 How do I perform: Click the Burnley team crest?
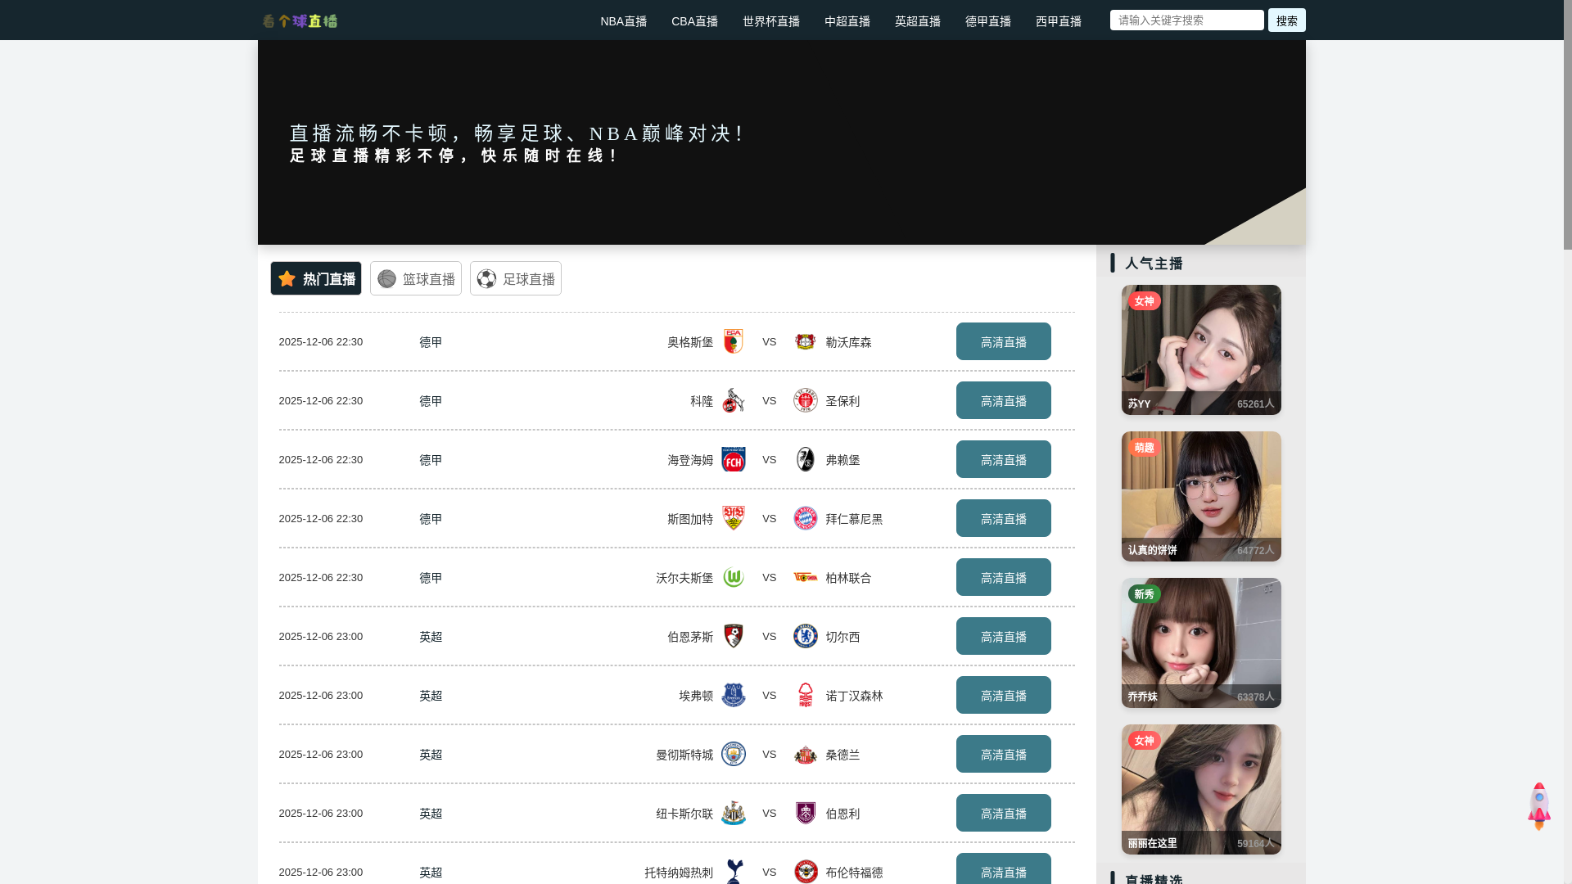[806, 813]
